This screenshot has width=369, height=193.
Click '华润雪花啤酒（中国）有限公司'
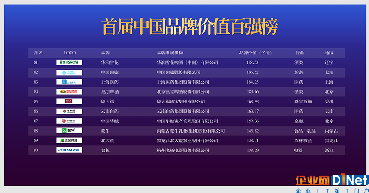click(187, 62)
